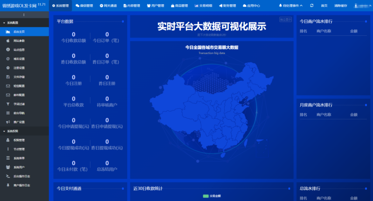This screenshot has width=373, height=201.
Task: Click the 今日提现成功(元) statistic
Action: click(x=74, y=145)
